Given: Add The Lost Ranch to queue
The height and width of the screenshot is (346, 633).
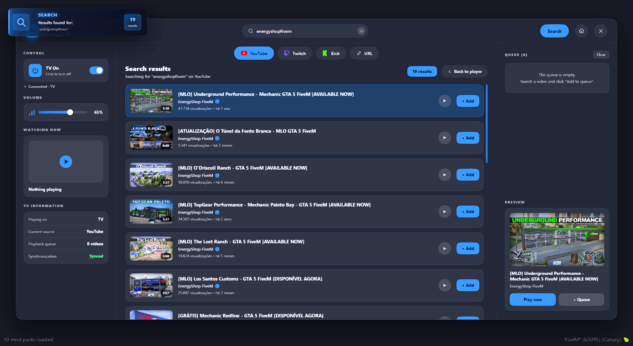Looking at the screenshot, I should 468,248.
